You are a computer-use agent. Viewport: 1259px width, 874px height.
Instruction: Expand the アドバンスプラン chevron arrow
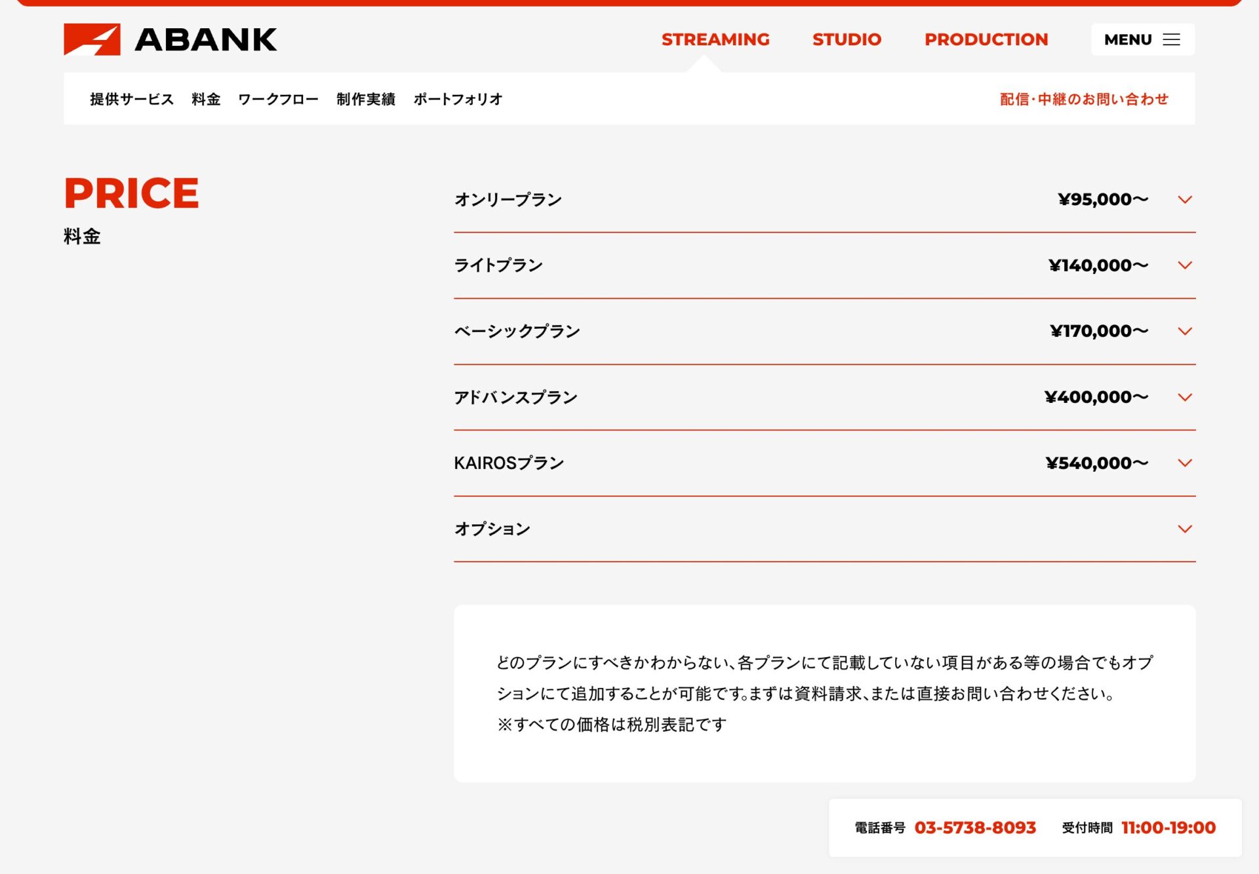click(x=1184, y=398)
